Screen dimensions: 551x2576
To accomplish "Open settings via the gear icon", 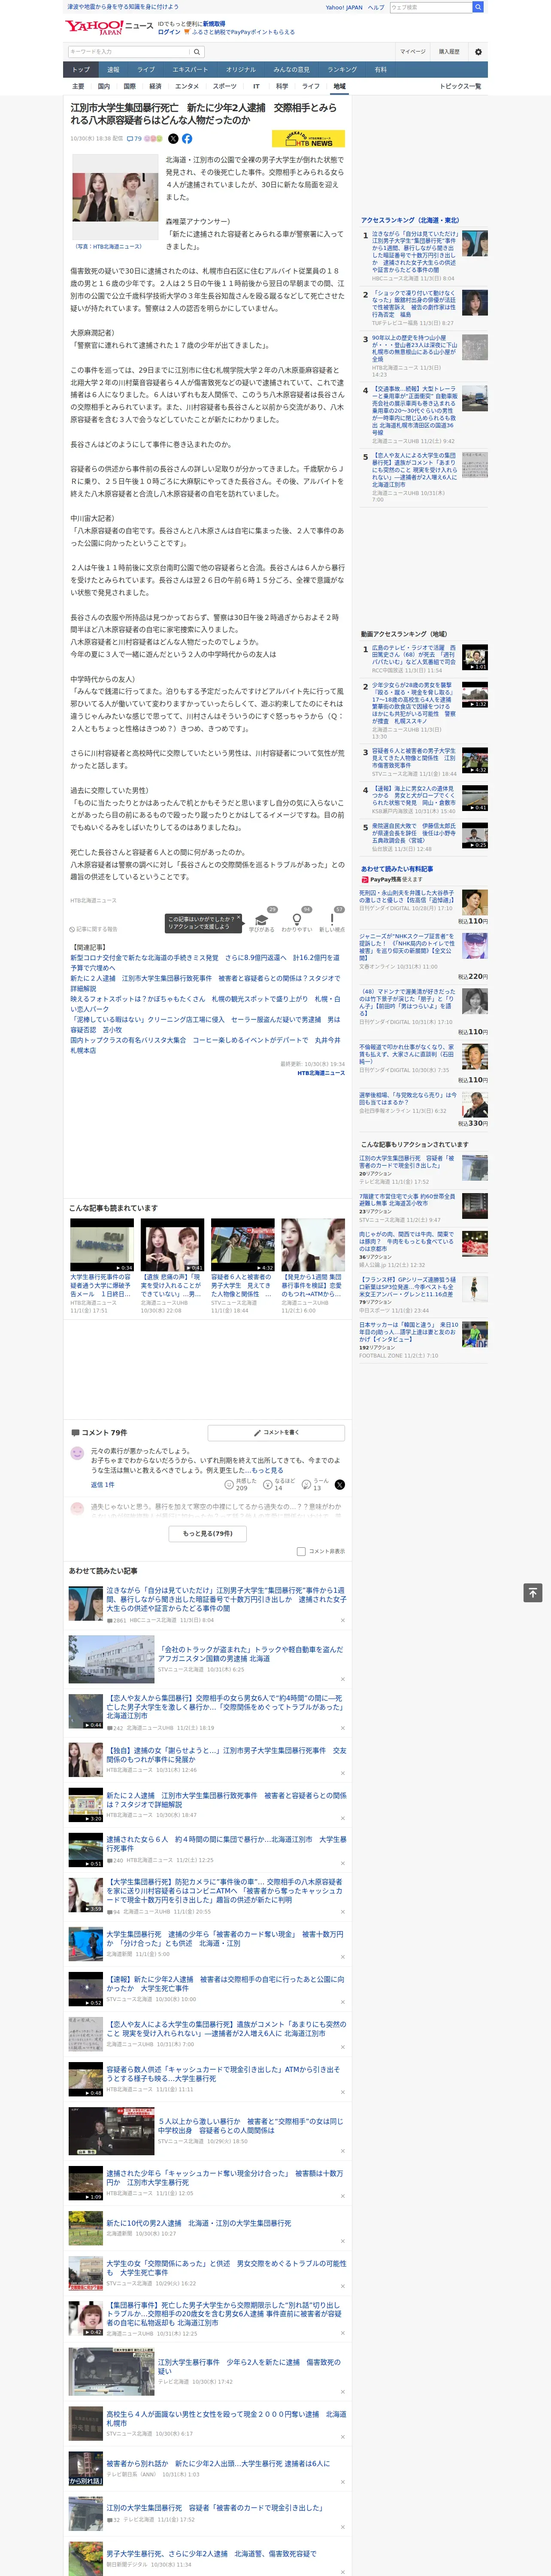I will [478, 51].
